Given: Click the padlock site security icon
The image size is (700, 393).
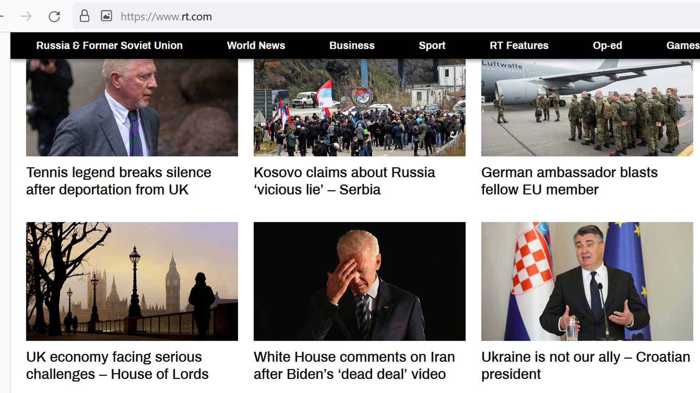Looking at the screenshot, I should coord(85,16).
